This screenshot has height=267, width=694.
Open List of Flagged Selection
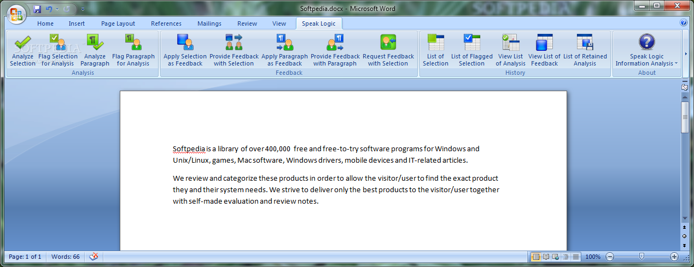coord(471,50)
